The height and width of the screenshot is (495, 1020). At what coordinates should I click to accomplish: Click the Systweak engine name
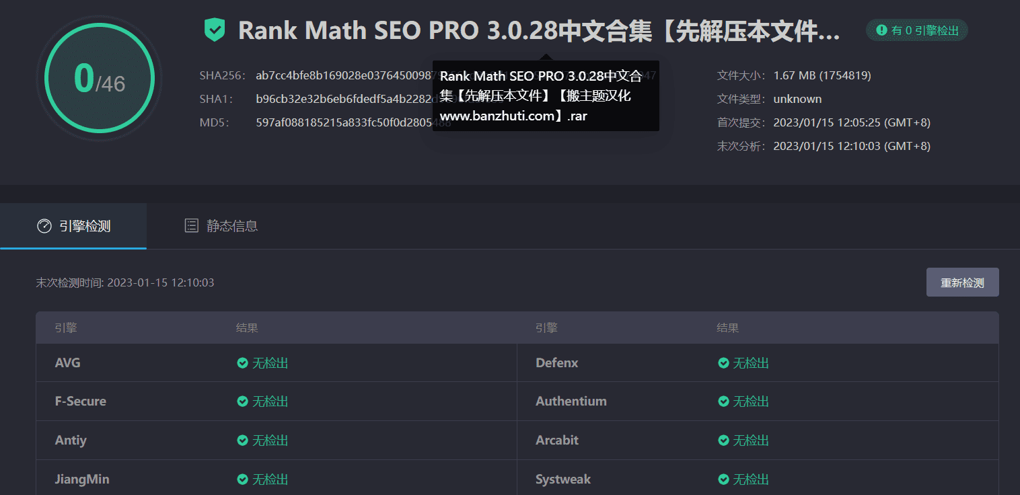(x=563, y=480)
